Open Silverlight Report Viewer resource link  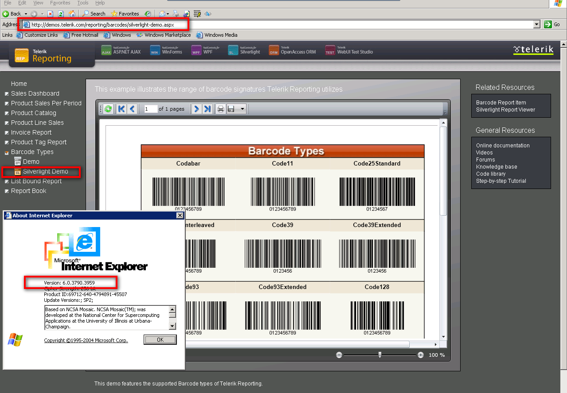(x=505, y=110)
